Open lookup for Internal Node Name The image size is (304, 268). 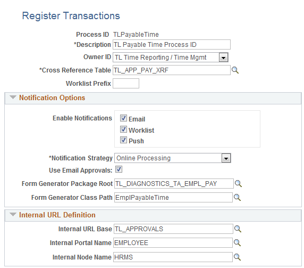point(237,257)
